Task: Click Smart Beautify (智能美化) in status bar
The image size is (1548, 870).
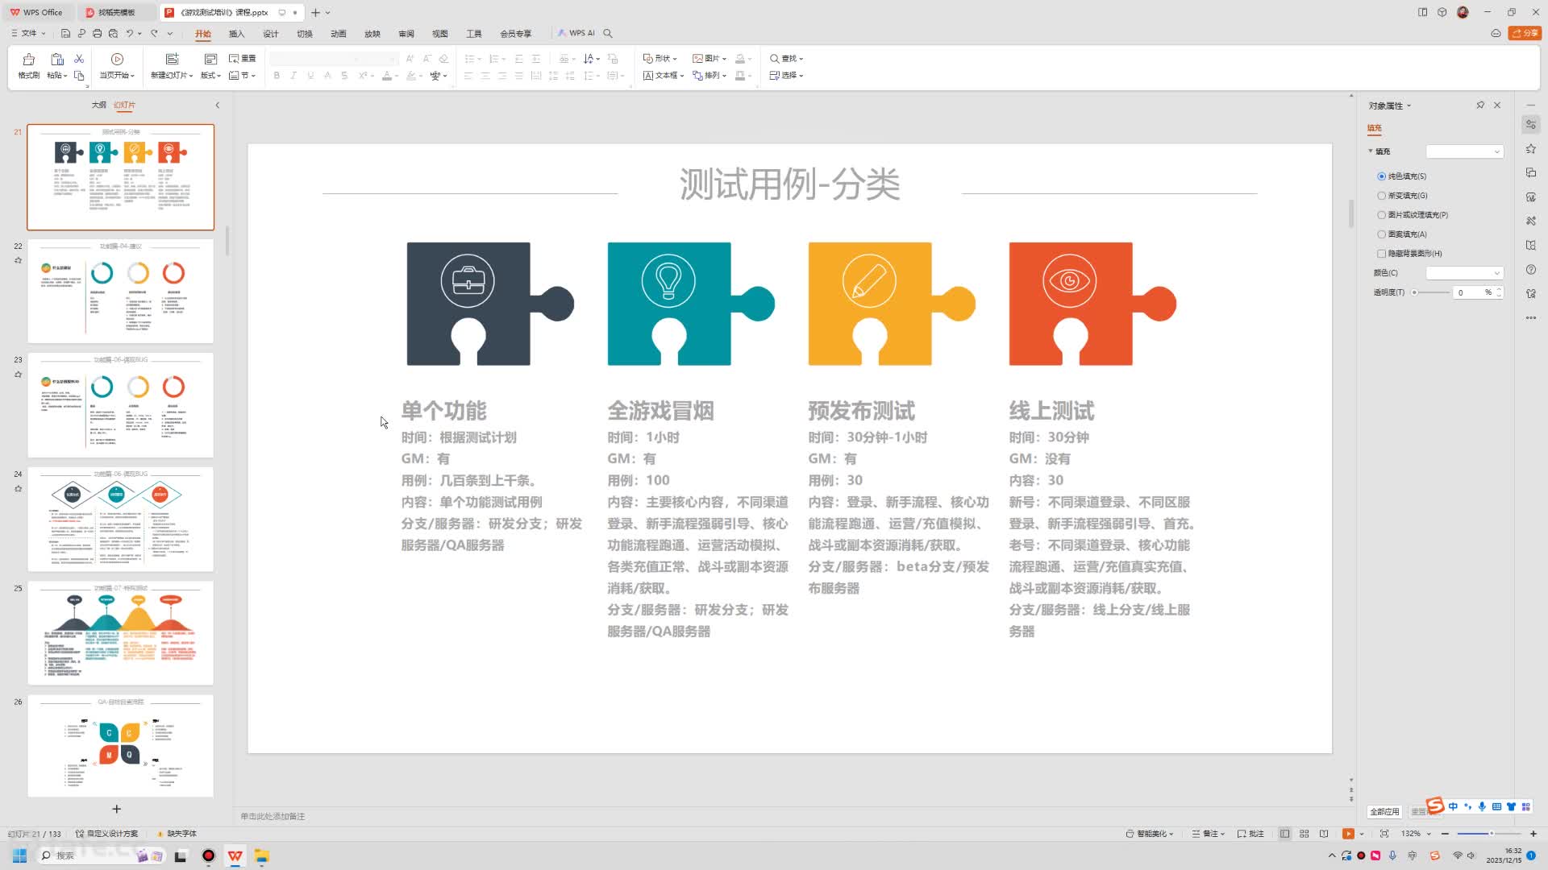Action: click(x=1150, y=834)
